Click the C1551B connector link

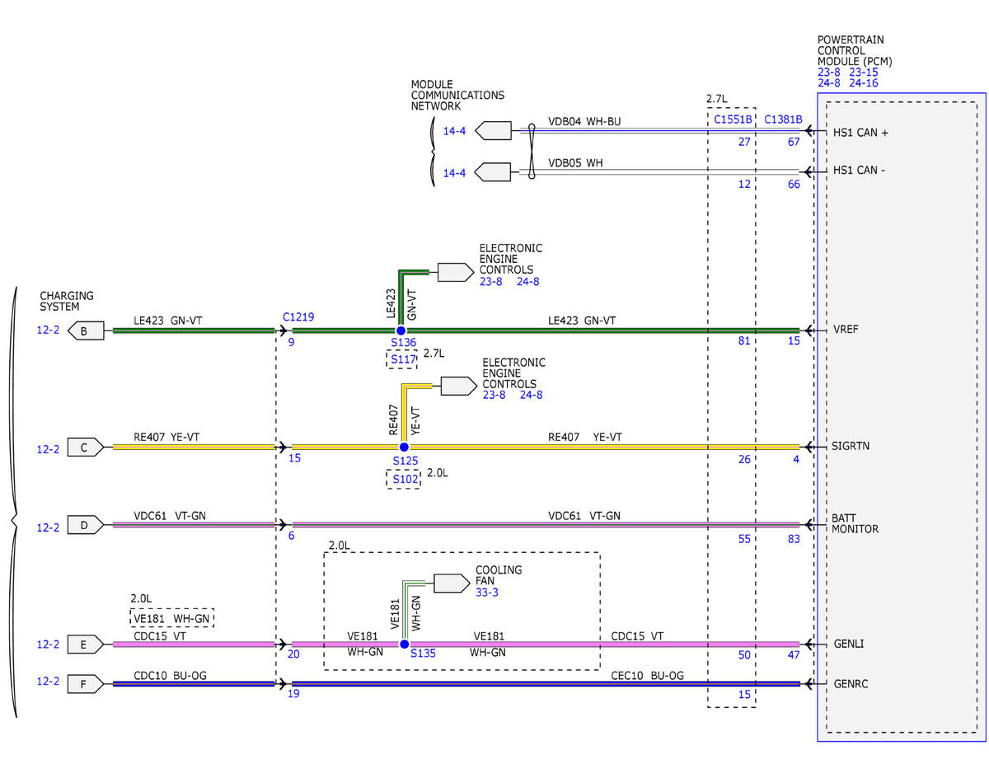(x=733, y=120)
